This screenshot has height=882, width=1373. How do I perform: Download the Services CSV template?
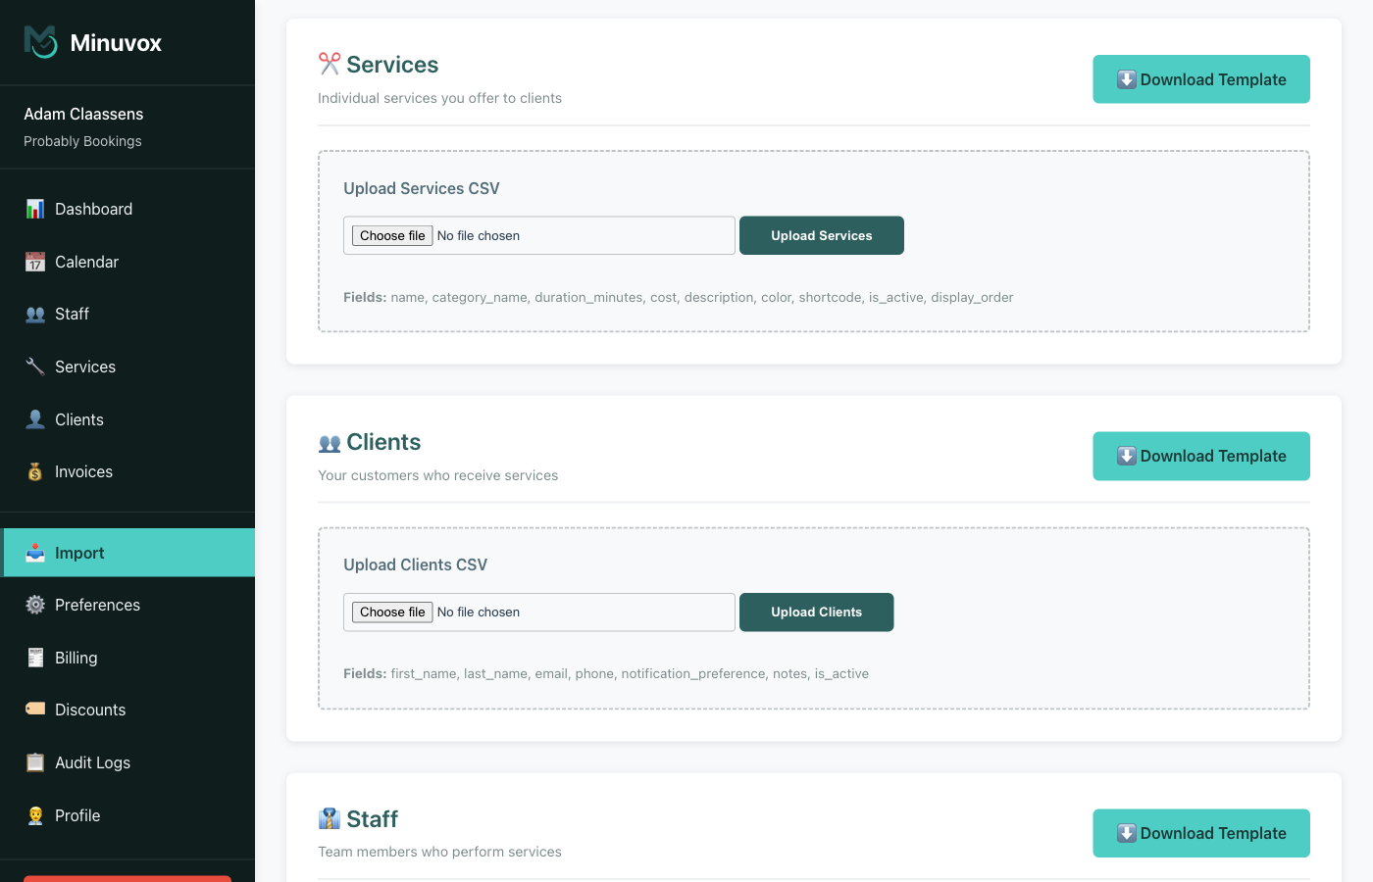1200,79
